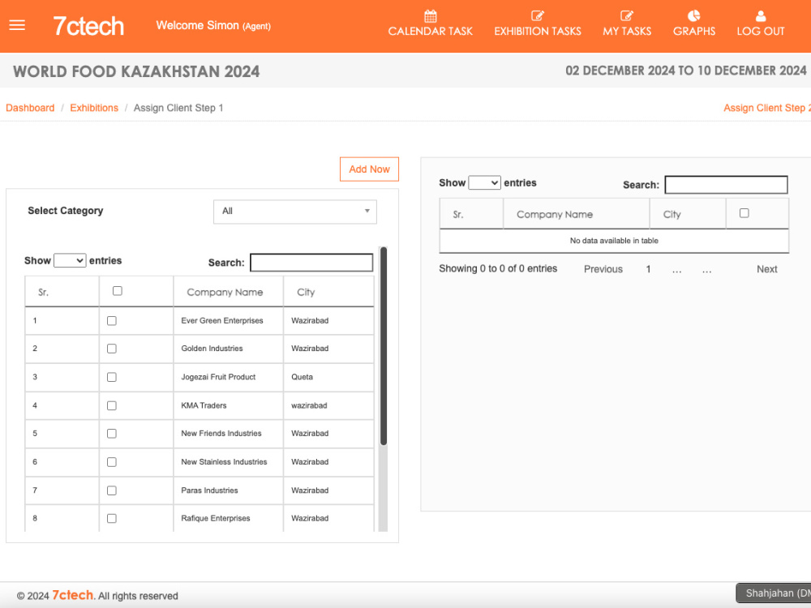The image size is (811, 608).
Task: Click the left table vertical scrollbar thumb
Action: coord(384,346)
